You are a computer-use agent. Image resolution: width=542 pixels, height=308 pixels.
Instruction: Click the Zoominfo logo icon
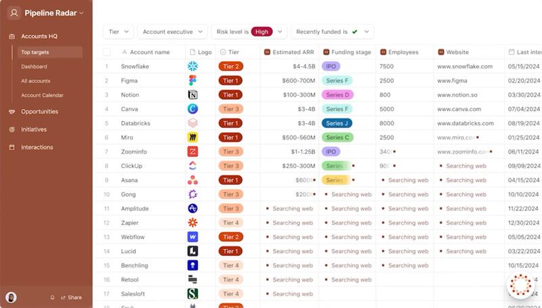coord(192,152)
